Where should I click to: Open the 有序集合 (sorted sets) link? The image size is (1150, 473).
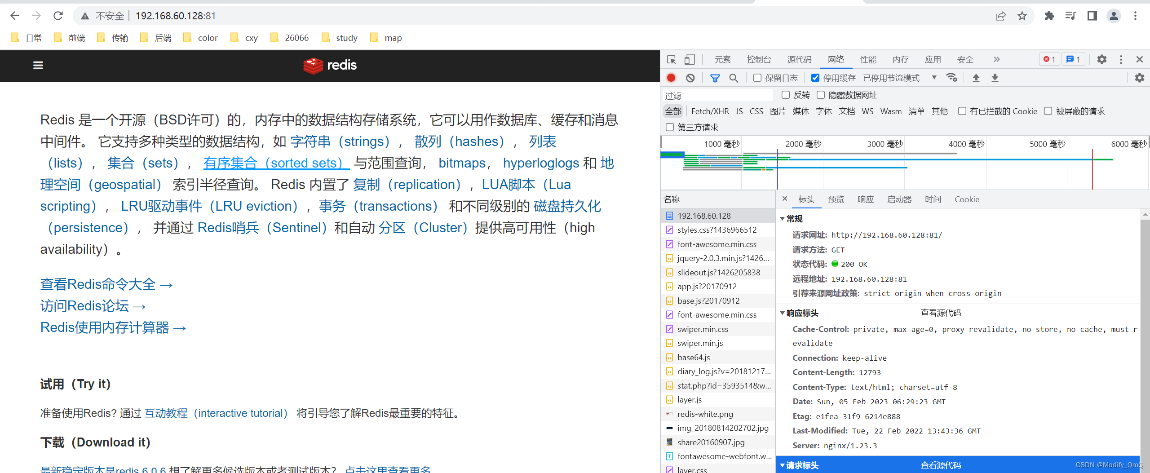(276, 163)
